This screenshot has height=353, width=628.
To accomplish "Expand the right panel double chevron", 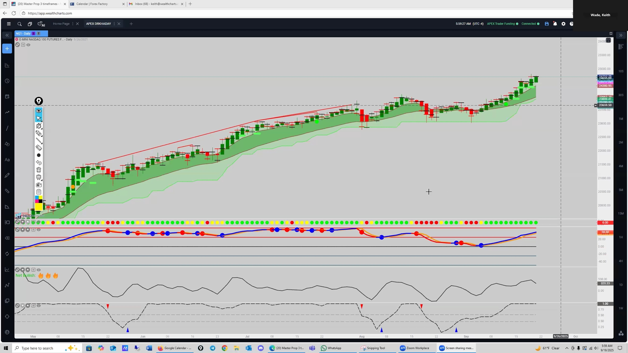I will tap(621, 35).
